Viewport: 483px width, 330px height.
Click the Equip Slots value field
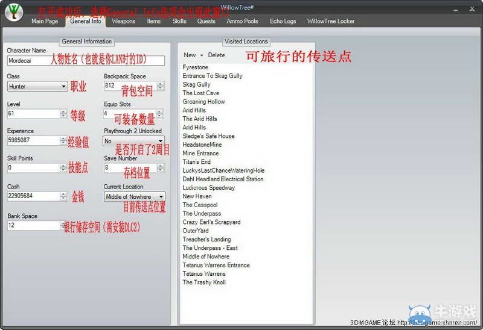pyautogui.click(x=129, y=114)
